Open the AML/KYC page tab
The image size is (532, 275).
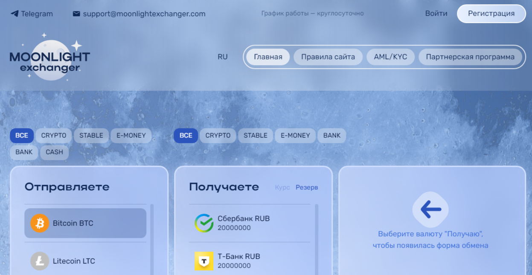click(390, 56)
